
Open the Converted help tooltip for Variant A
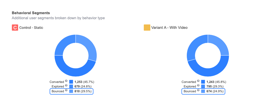point(198,81)
